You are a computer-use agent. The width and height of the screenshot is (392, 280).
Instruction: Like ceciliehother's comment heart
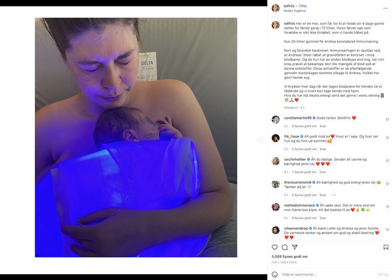tap(387, 161)
